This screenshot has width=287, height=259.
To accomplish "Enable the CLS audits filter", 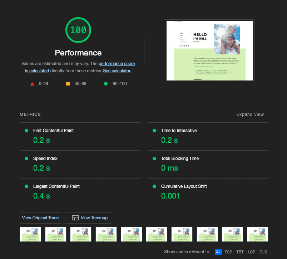I will tap(263, 252).
